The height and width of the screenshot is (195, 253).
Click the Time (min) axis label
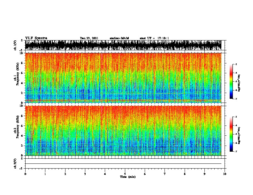[x=128, y=177]
